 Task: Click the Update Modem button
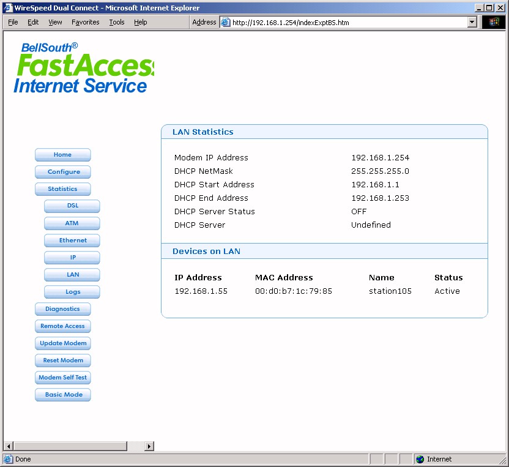click(x=62, y=343)
